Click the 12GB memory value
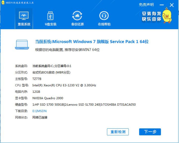 pos(36,92)
